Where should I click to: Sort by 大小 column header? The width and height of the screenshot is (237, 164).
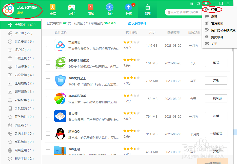coord(152,32)
